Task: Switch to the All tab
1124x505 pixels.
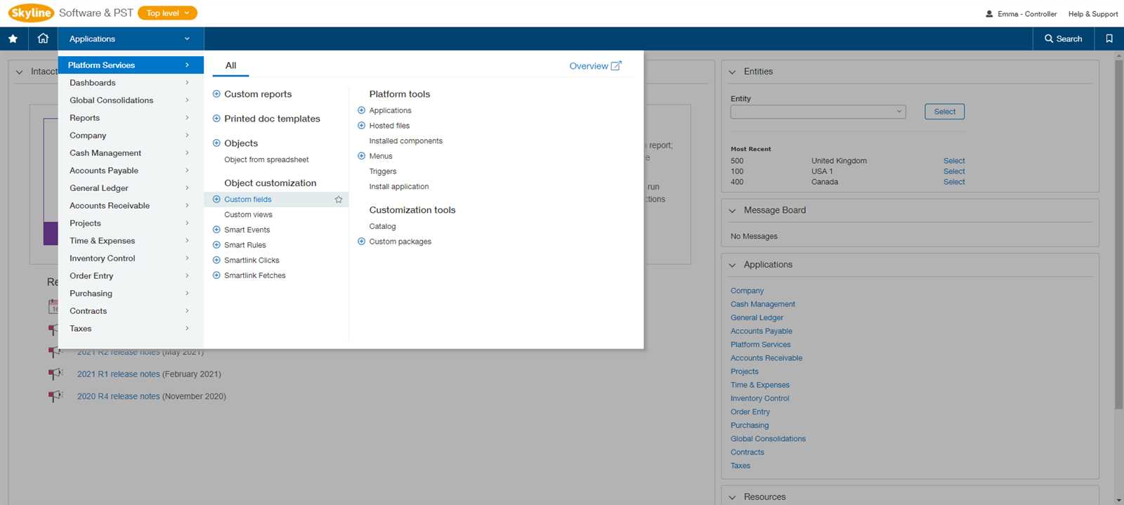Action: pos(230,65)
